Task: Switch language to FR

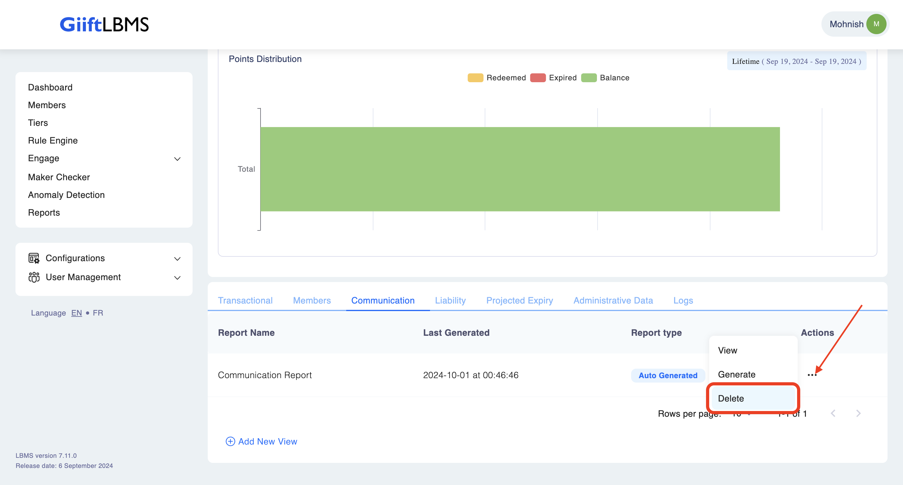Action: (x=98, y=313)
